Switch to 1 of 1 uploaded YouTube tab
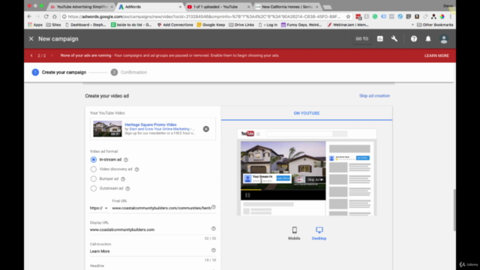This screenshot has width=480, height=270. point(218,7)
